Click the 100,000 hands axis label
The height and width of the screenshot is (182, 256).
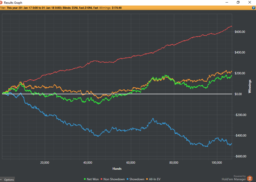[217, 163]
